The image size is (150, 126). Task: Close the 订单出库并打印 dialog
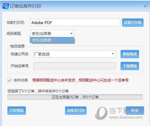point(145,6)
